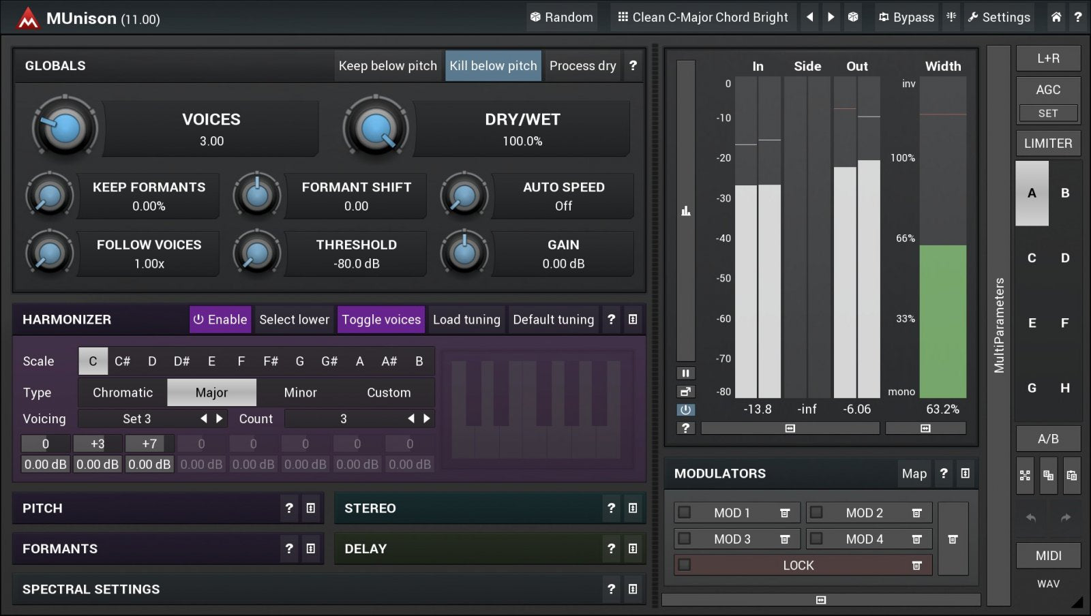
Task: Click the LIMITER button
Action: coord(1047,144)
